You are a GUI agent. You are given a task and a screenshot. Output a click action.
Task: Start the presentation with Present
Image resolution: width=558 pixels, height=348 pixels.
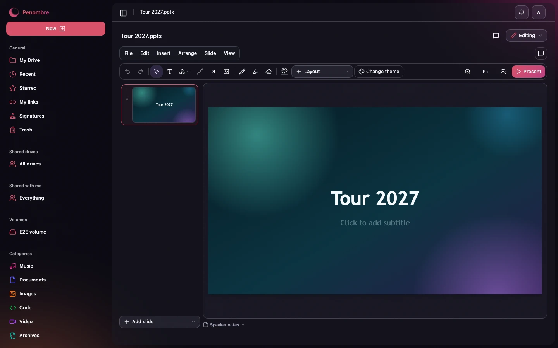tap(529, 72)
